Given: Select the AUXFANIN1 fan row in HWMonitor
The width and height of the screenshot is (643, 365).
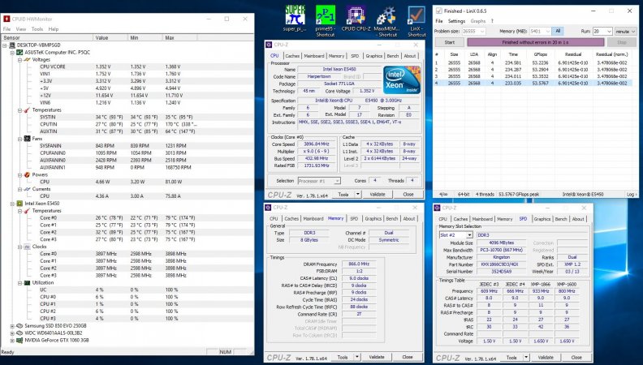Looking at the screenshot, I should pos(127,168).
